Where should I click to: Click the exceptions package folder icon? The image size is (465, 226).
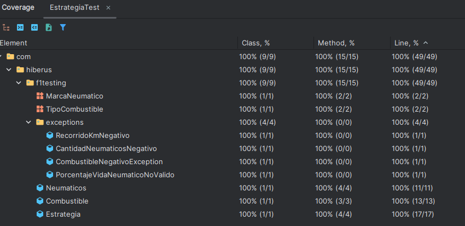pyautogui.click(x=39, y=122)
